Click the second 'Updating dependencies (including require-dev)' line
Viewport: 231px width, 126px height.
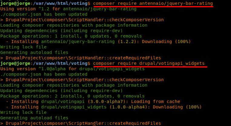61,91
